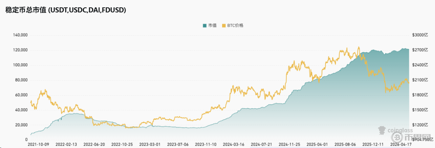Click date label 2023-07-06

click(x=177, y=145)
